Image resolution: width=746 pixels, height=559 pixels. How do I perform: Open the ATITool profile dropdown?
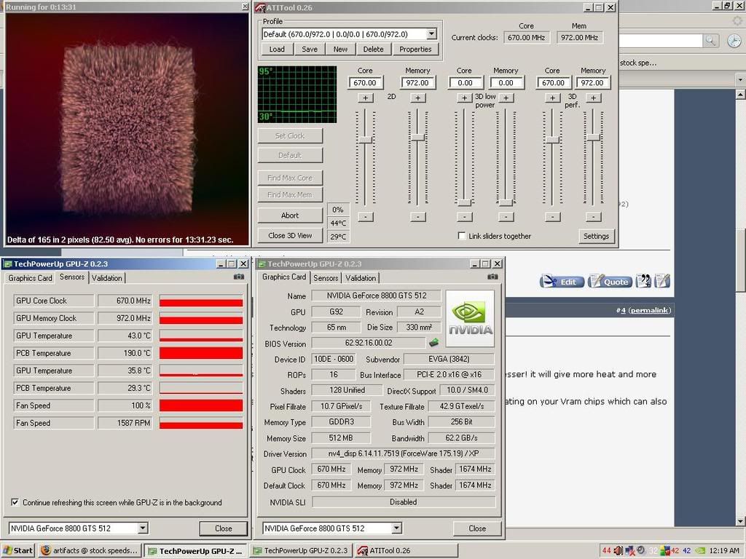431,33
